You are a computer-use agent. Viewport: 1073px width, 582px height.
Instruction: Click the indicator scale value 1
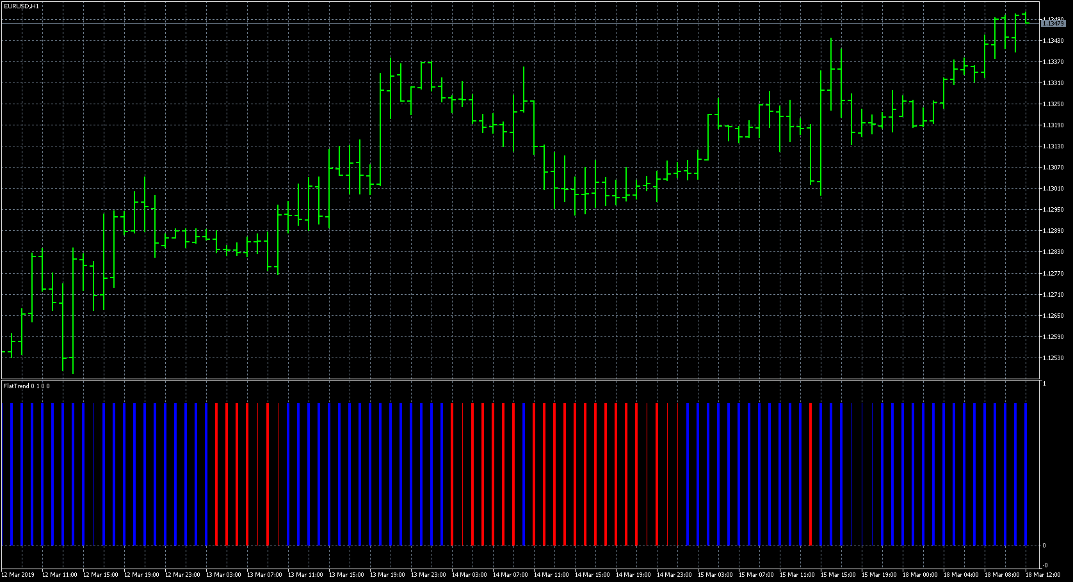click(1044, 384)
